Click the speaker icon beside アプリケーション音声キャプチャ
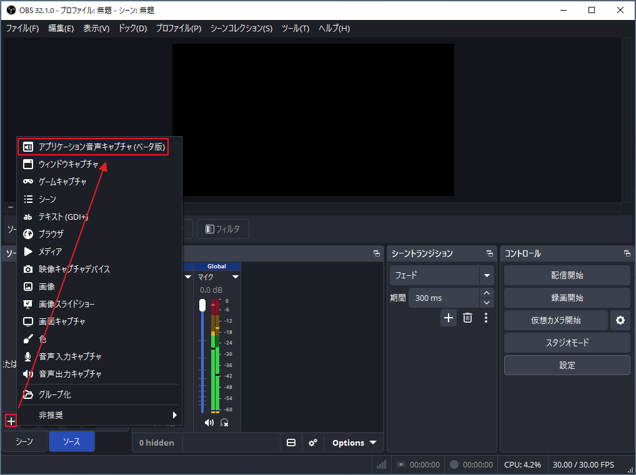The height and width of the screenshot is (475, 636). coord(28,147)
